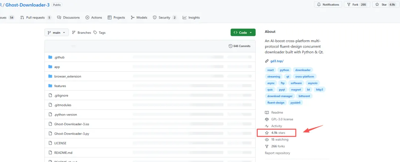Screen dimensions: 400x162
Task: Expand the main branch dropdown
Action: click(57, 32)
